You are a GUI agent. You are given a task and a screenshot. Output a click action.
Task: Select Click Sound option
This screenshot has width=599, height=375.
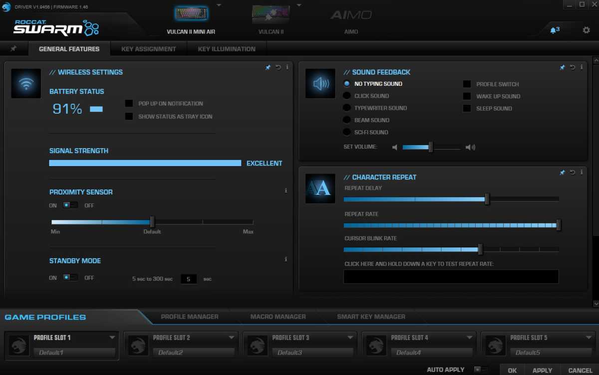(x=346, y=96)
